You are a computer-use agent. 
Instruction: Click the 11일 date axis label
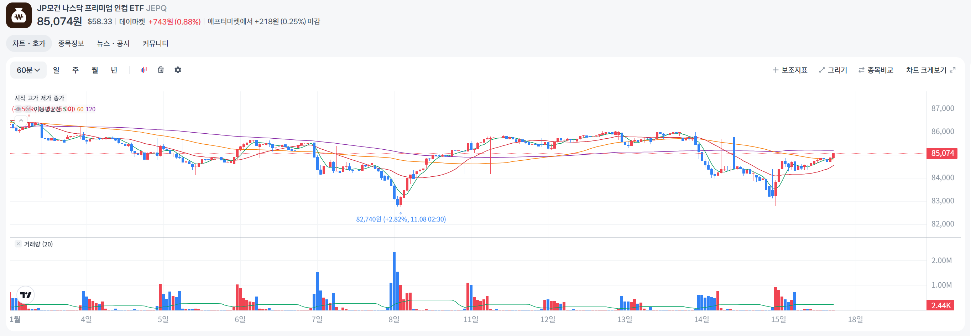471,319
